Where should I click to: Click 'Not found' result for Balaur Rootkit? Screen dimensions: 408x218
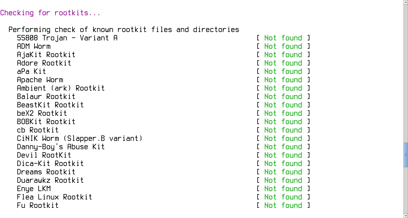pyautogui.click(x=283, y=97)
